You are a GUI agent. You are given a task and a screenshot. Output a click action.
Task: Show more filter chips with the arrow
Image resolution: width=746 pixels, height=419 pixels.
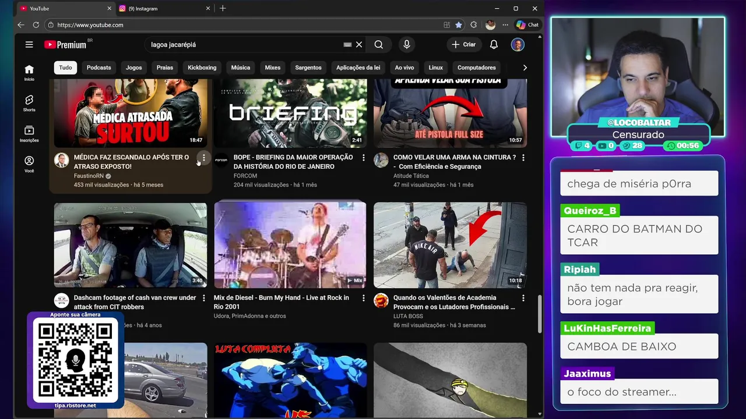point(525,68)
